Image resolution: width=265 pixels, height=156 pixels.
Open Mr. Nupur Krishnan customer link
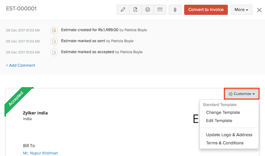pos(40,153)
